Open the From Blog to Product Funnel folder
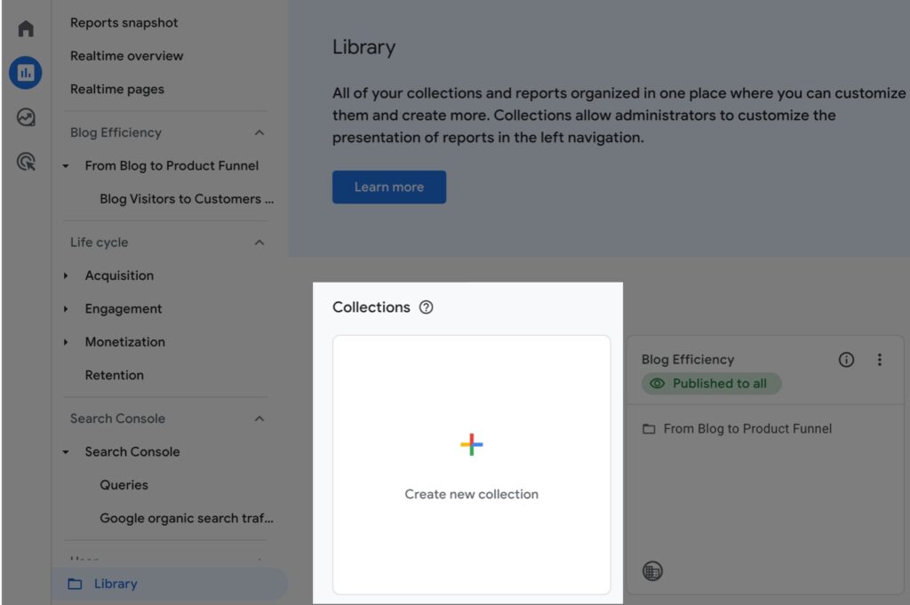Viewport: 910px width, 605px height. [746, 428]
